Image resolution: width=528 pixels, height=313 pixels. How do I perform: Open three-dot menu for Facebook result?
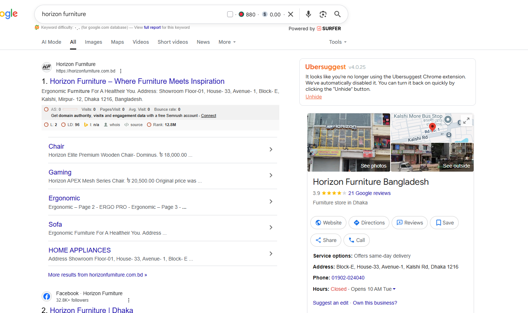129,300
